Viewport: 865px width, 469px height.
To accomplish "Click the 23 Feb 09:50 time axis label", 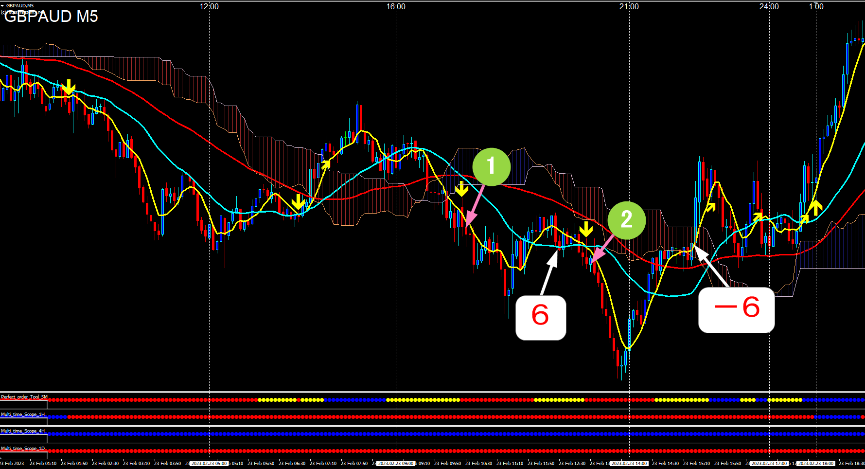I will 448,464.
